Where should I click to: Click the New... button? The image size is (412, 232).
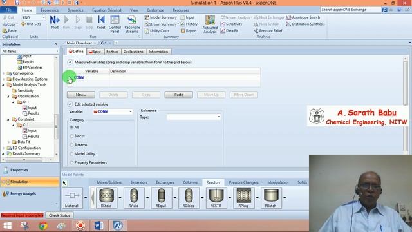[x=81, y=95]
